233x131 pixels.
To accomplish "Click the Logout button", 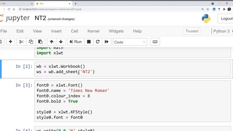I will point(226,19).
